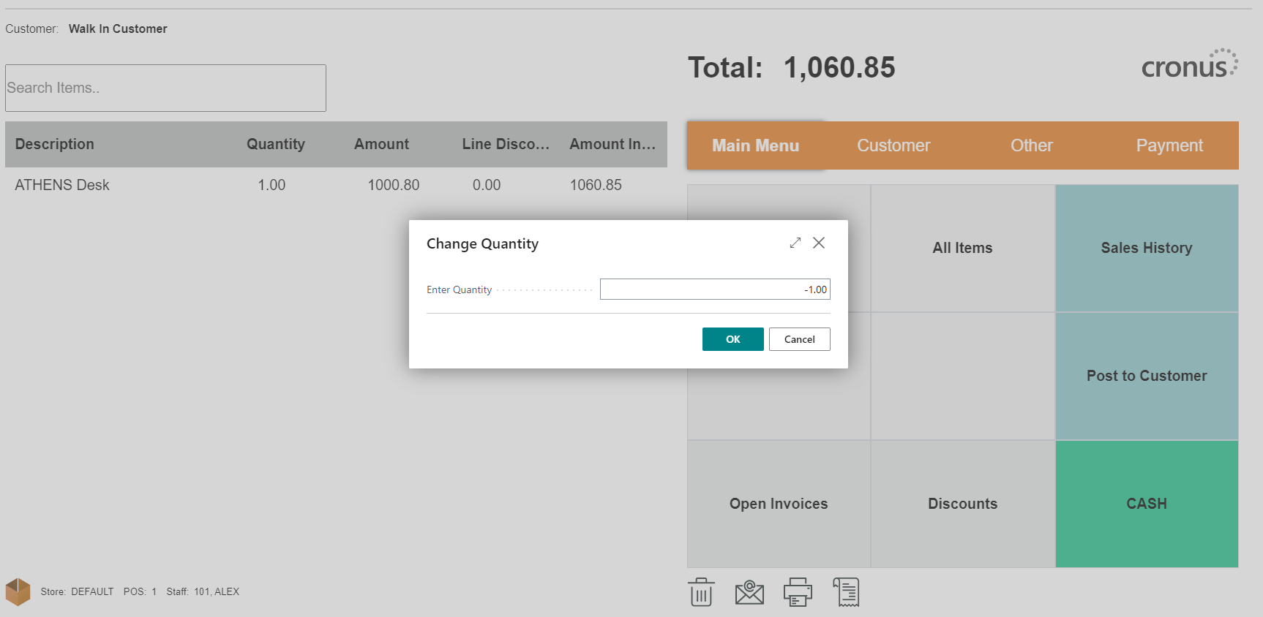Viewport: 1263px width, 617px height.
Task: Confirm quantity with OK button
Action: point(732,339)
